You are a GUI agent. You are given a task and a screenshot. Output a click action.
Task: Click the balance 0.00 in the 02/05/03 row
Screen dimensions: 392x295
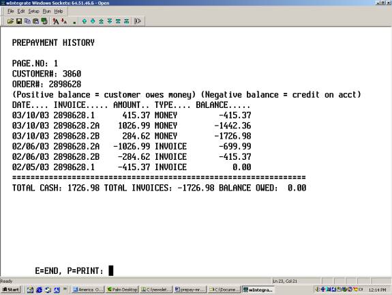242,167
